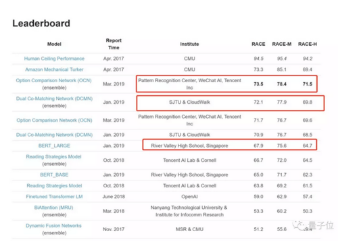The image size is (338, 246).
Task: Click the Leaderboard heading
Action: pos(41,24)
